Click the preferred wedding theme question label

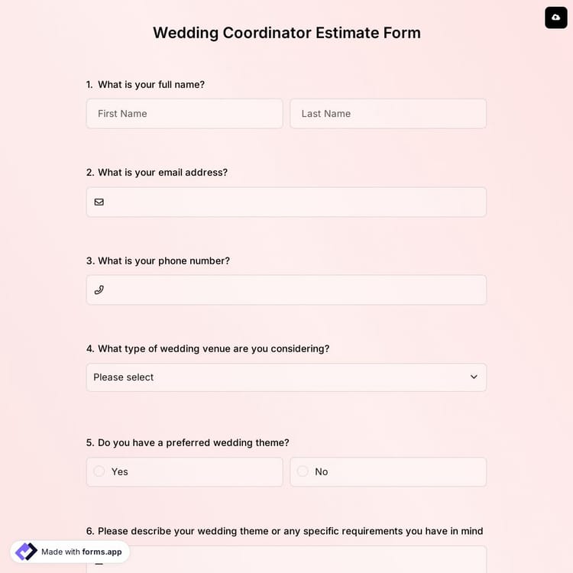(x=193, y=442)
